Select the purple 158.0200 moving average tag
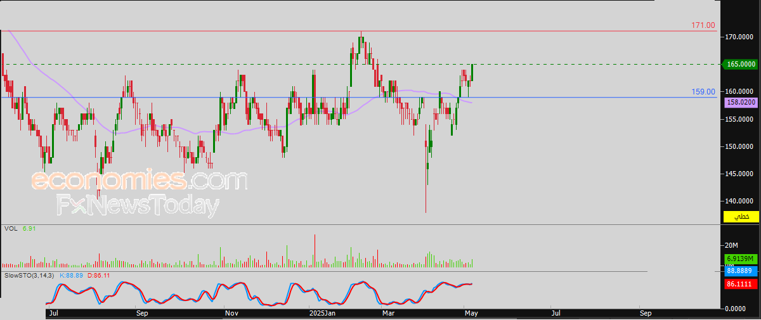Viewport: 761px width, 320px height. [x=741, y=102]
